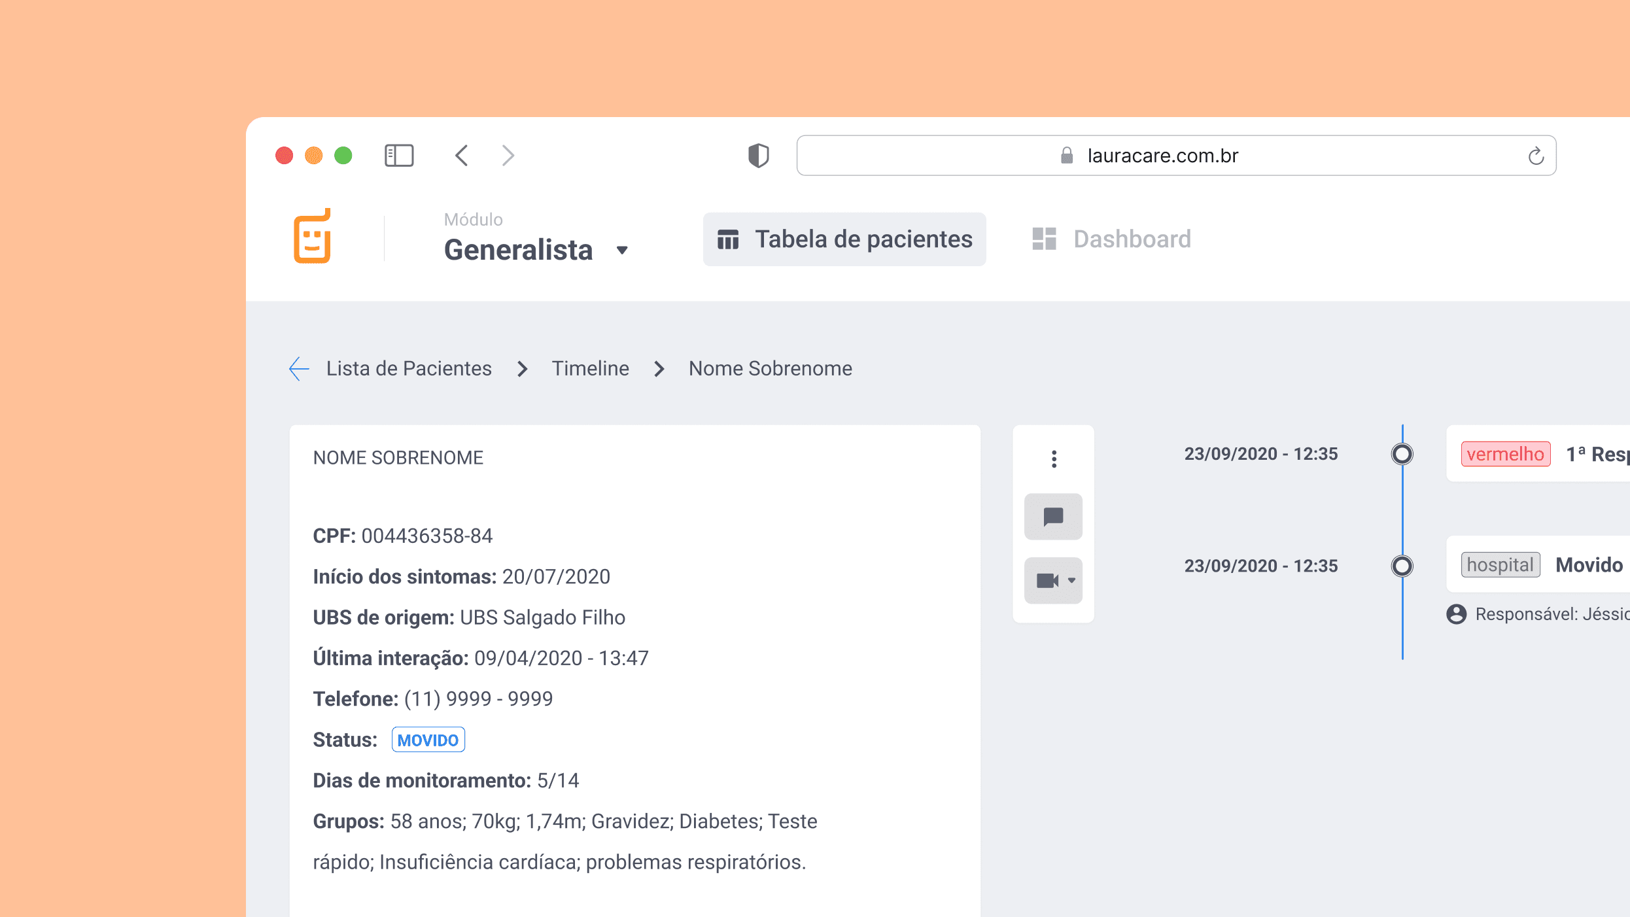The width and height of the screenshot is (1630, 917).
Task: Click the Timeline breadcrumb link
Action: [x=590, y=368]
